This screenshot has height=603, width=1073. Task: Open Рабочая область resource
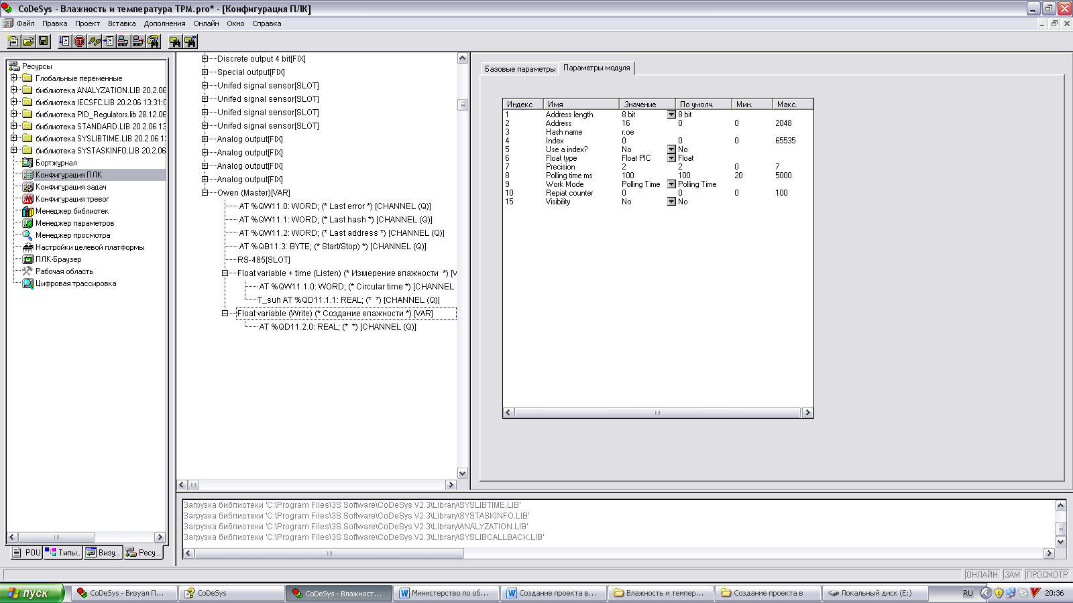[64, 271]
